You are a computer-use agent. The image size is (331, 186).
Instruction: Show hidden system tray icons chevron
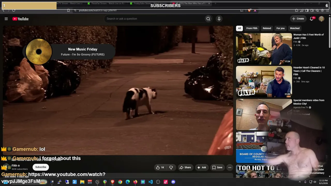[x=300, y=182]
